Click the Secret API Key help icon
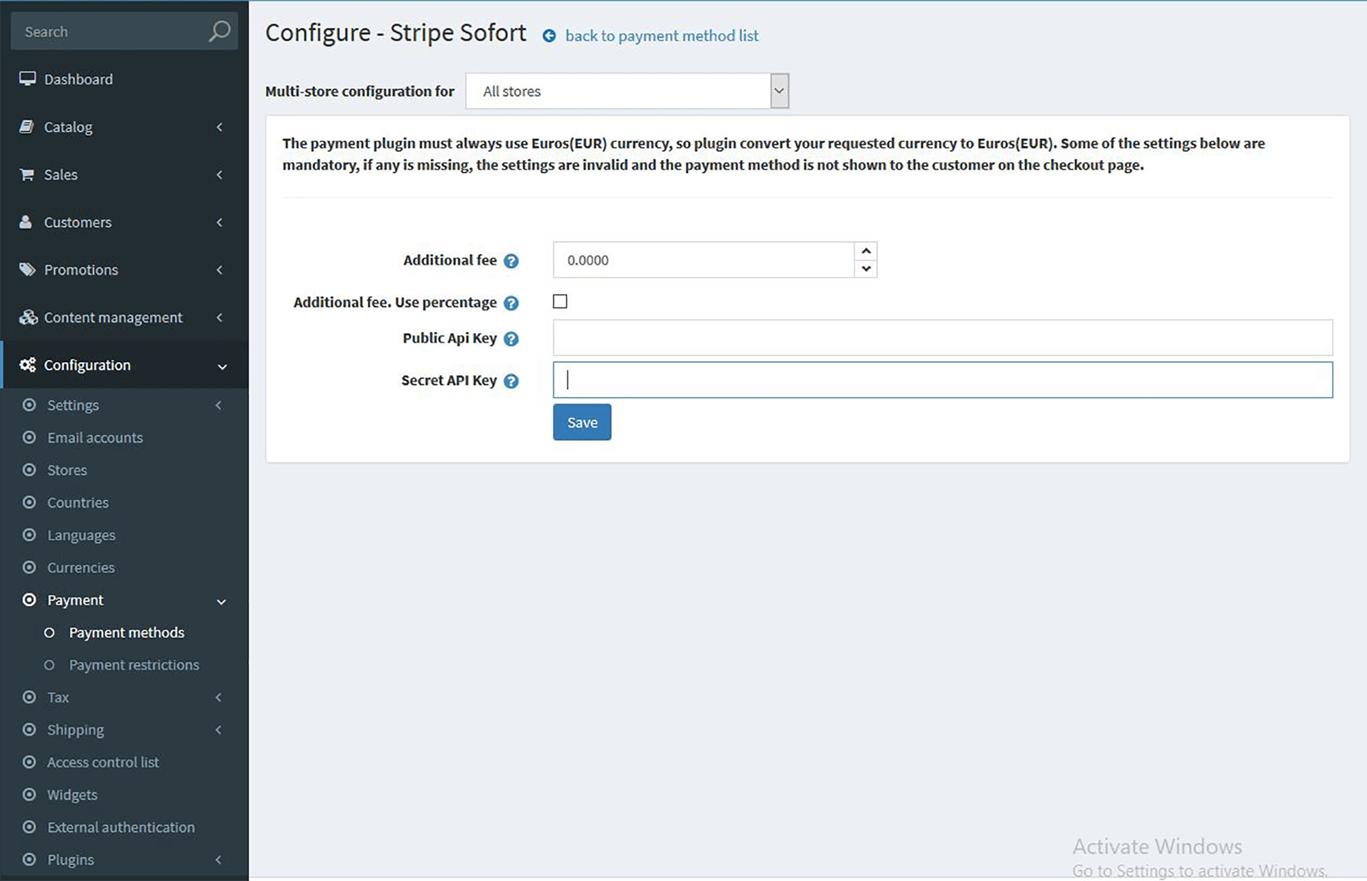The width and height of the screenshot is (1367, 881). coord(511,381)
